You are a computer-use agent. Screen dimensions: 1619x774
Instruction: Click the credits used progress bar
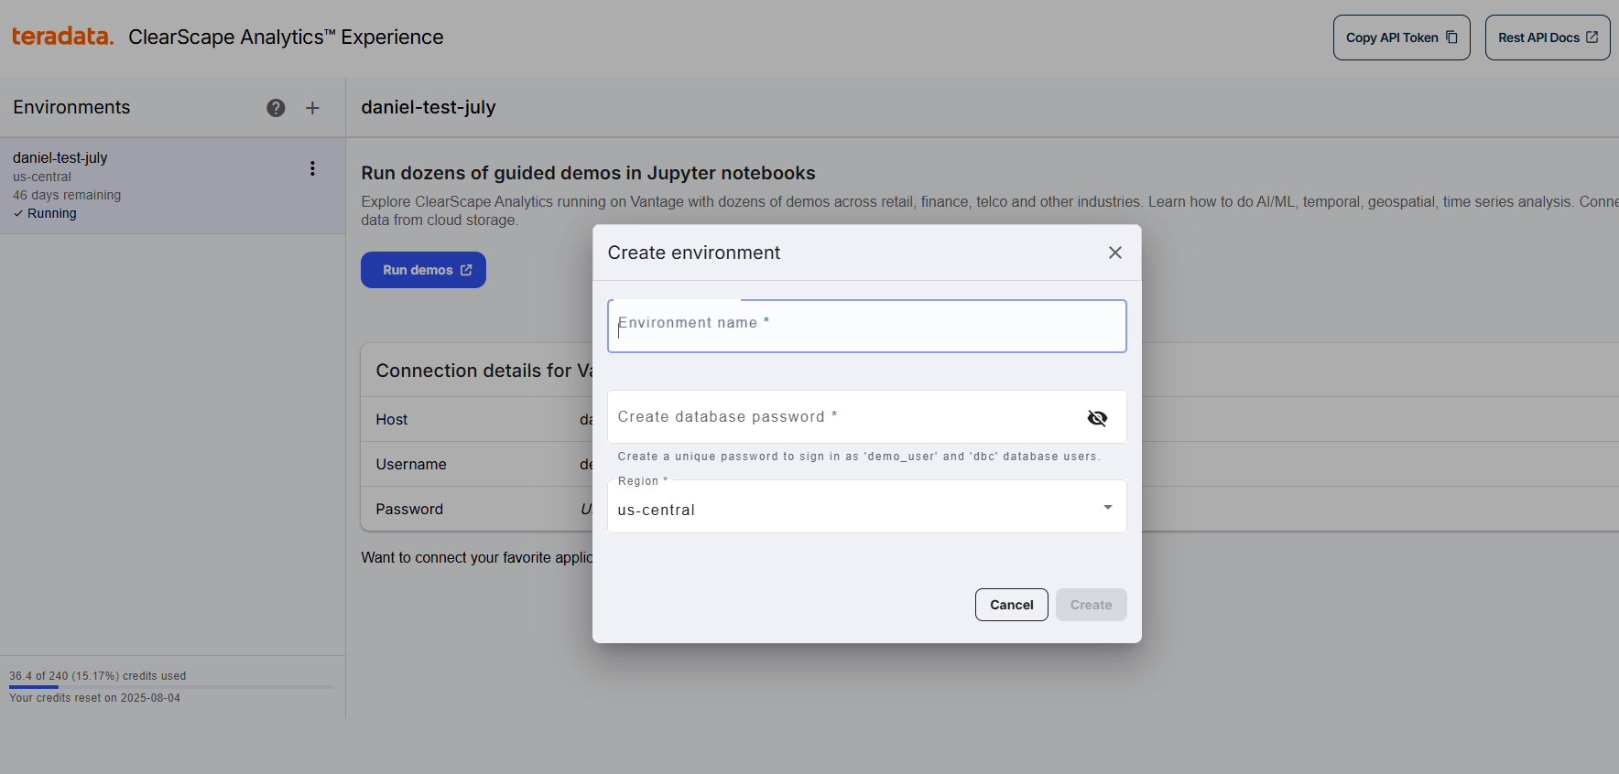point(171,686)
